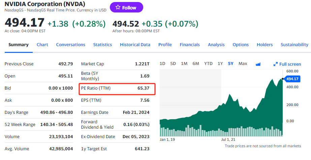Set chart range to 5D
Screen dimensions: 311x160
coord(173,63)
